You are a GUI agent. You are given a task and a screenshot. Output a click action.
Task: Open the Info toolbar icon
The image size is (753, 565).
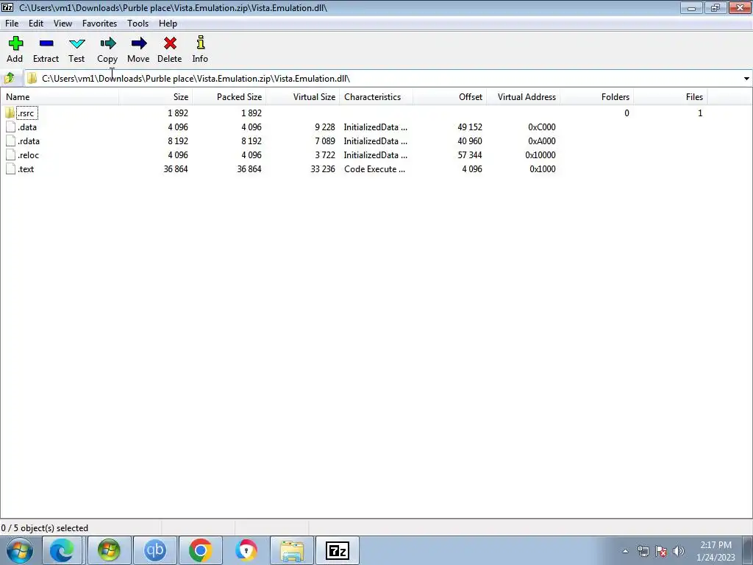(x=201, y=42)
